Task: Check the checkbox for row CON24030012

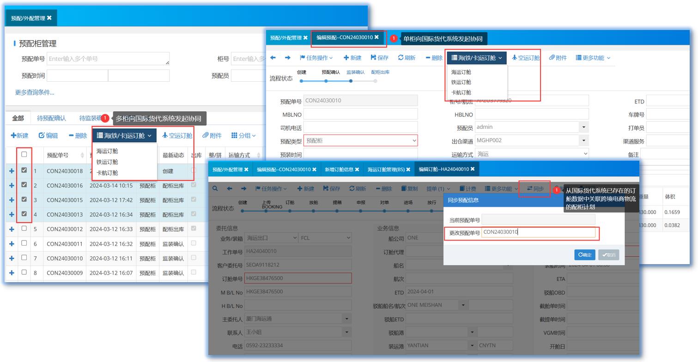Action: (x=24, y=229)
